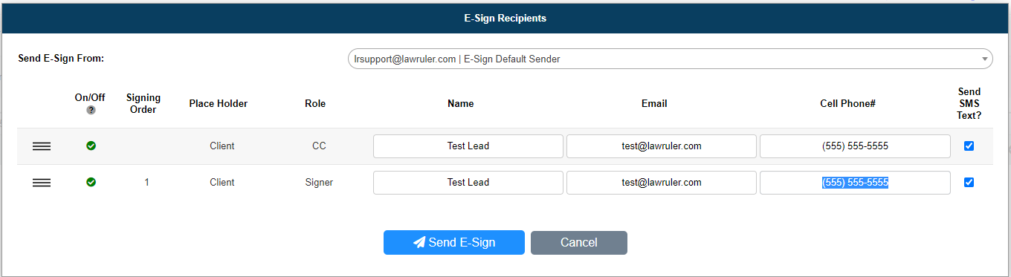Click the Signing Order value 1
This screenshot has height=277, width=1011.
pos(147,183)
